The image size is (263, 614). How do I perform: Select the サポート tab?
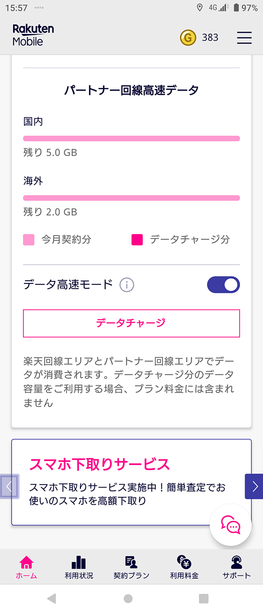coord(237,567)
